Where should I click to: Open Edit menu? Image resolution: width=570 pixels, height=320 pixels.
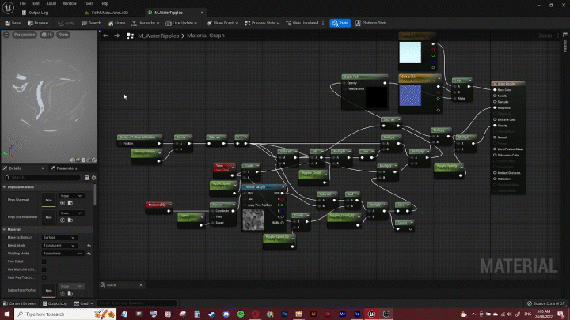pyautogui.click(x=36, y=3)
